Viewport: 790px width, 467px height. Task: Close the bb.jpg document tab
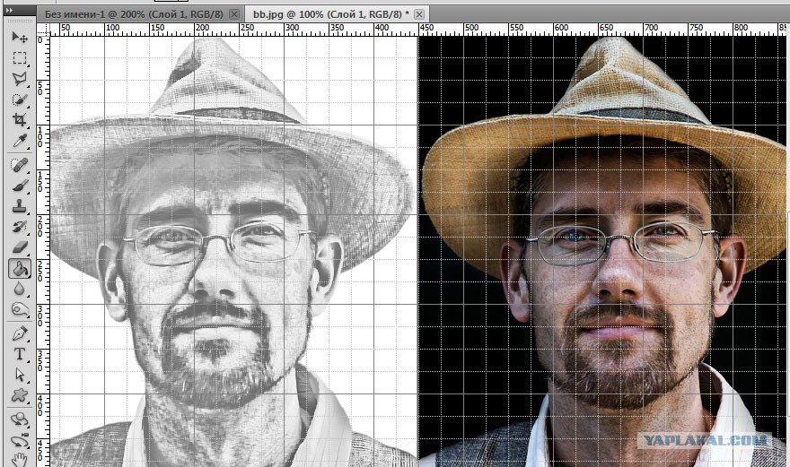click(x=419, y=14)
